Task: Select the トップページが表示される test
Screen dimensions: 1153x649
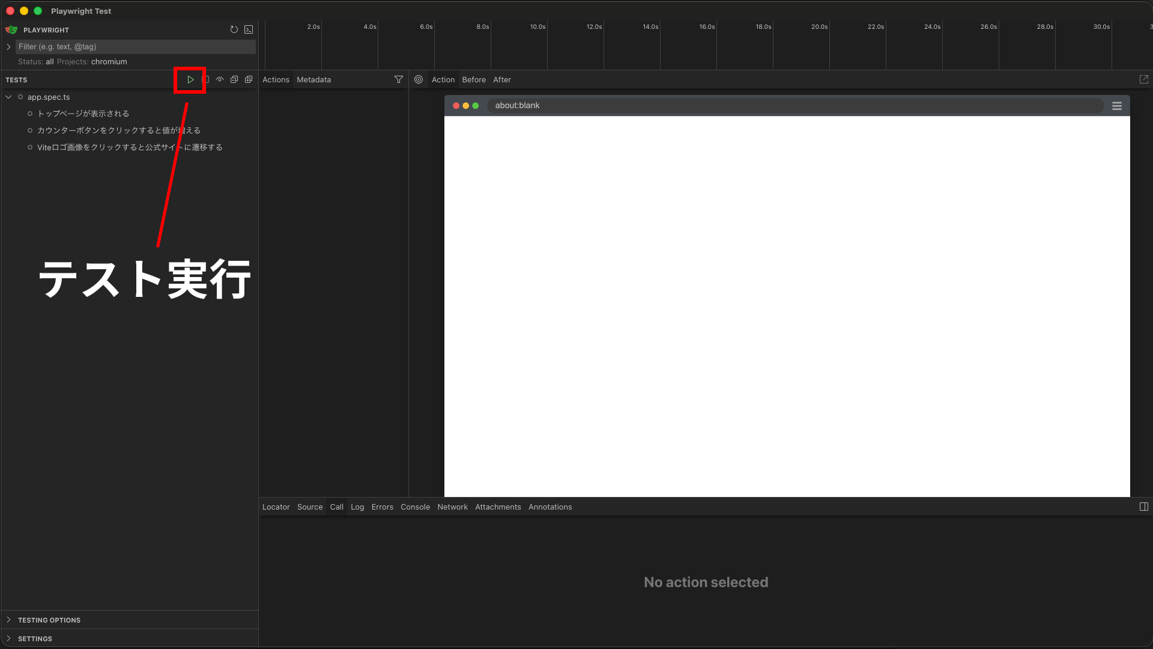Action: point(83,114)
